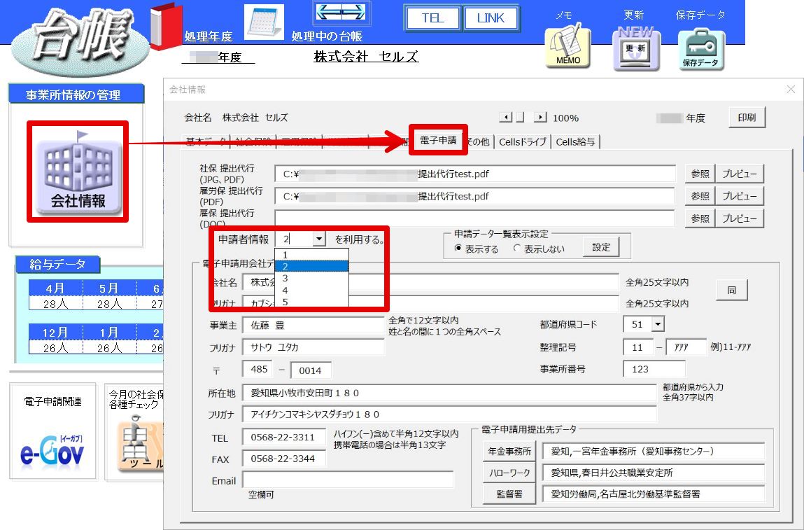Screen dimensions: 804x530
Task: Click the zoom scrollbar left arrow
Action: click(x=506, y=118)
